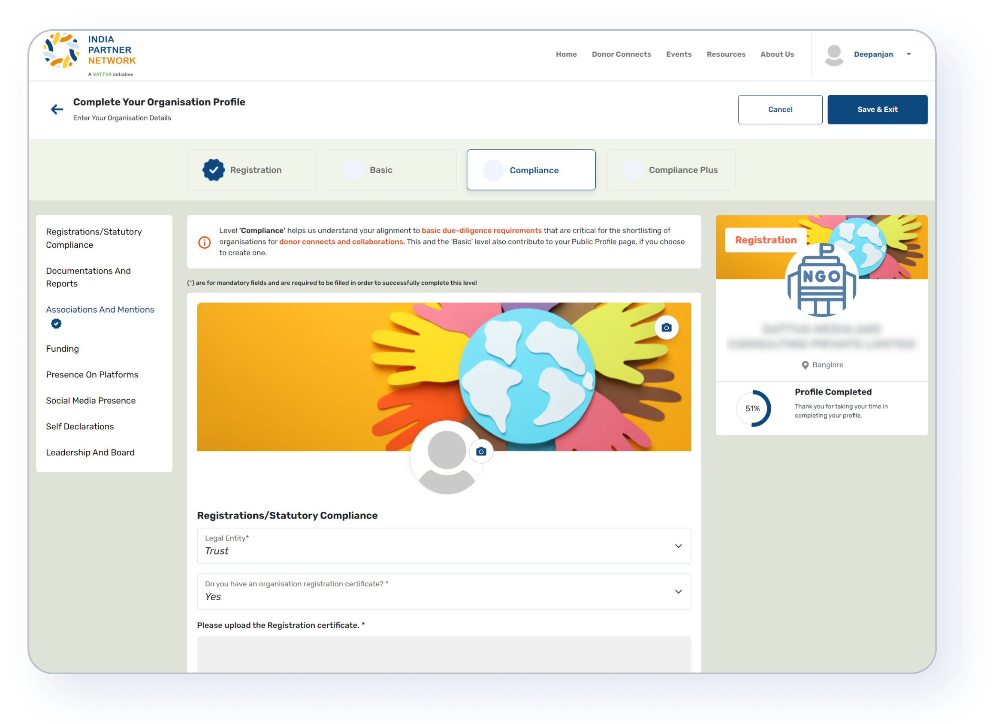1002x724 pixels.
Task: Click the Save & Exit button
Action: [x=877, y=109]
